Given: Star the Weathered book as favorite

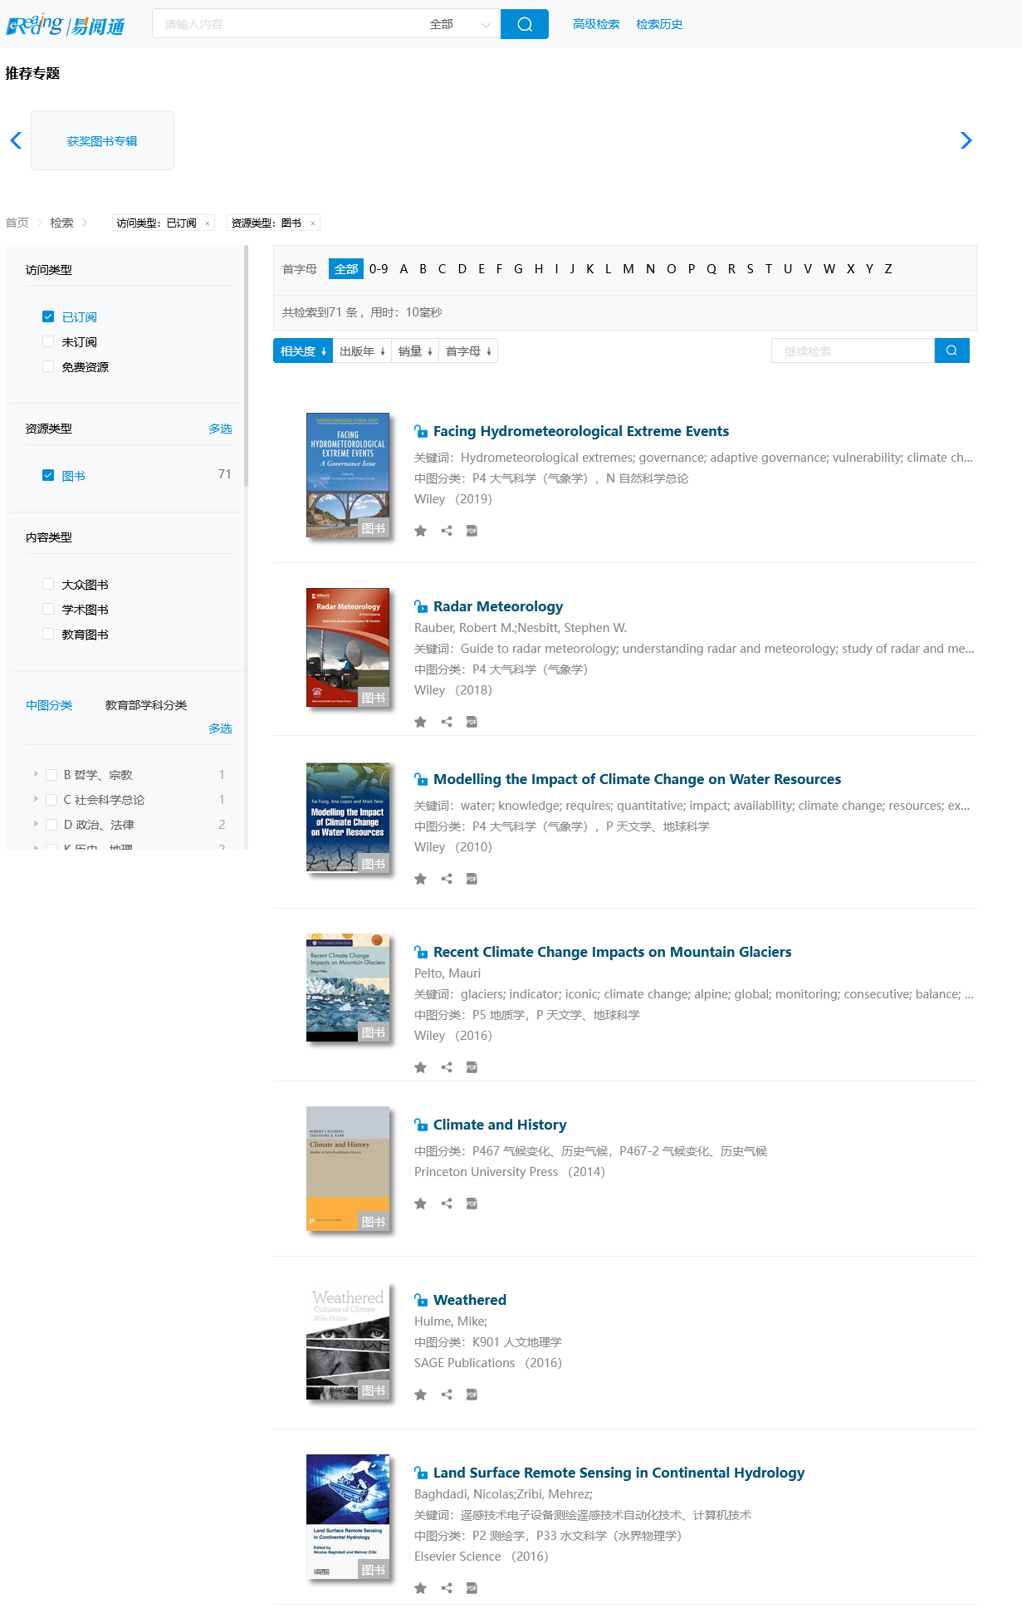Looking at the screenshot, I should tap(421, 1395).
